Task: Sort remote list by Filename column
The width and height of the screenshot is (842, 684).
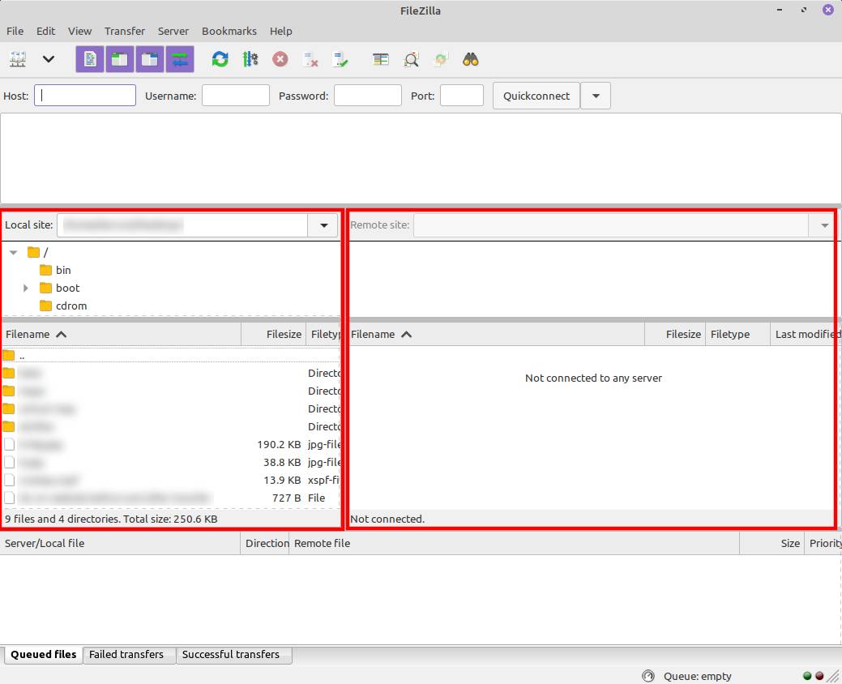Action: point(497,334)
